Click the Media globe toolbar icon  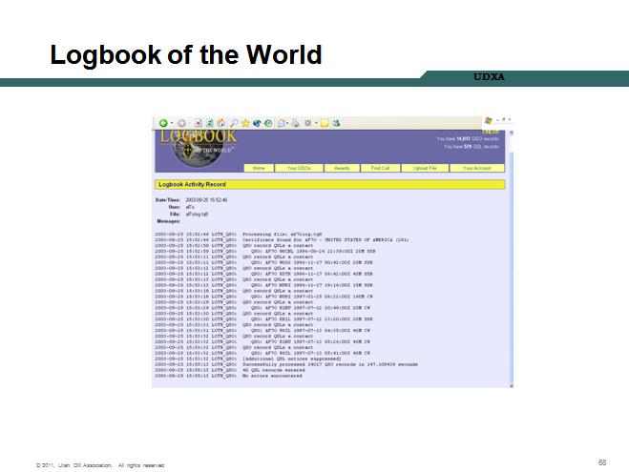257,123
